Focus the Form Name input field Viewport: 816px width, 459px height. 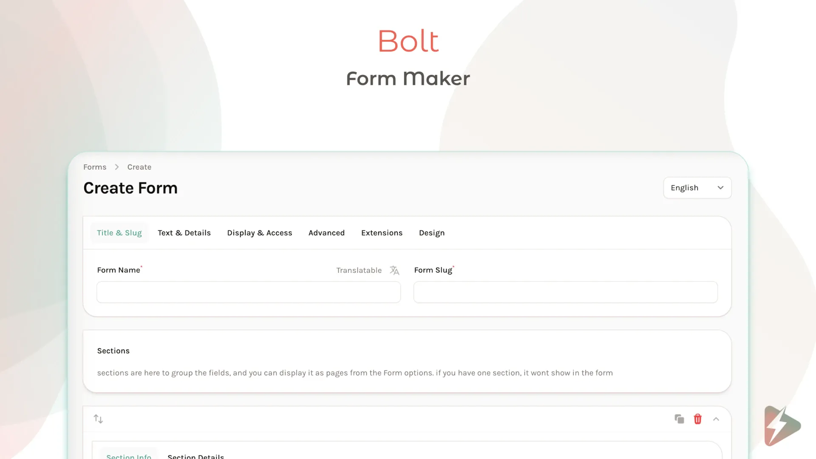pyautogui.click(x=248, y=292)
